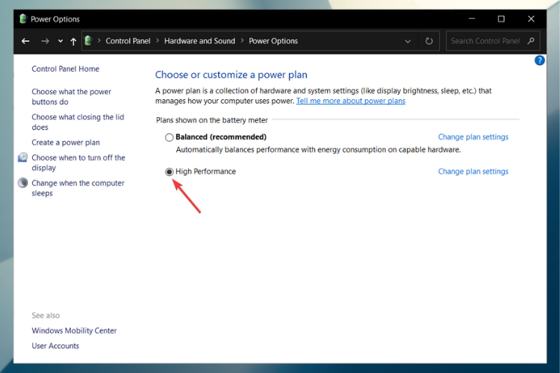This screenshot has width=560, height=373.
Task: Click the Back navigation arrow
Action: click(26, 41)
